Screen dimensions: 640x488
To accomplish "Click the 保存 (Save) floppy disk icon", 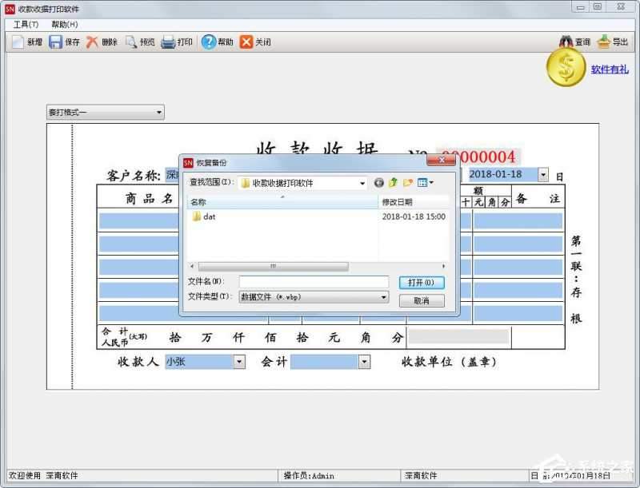I will (x=56, y=42).
